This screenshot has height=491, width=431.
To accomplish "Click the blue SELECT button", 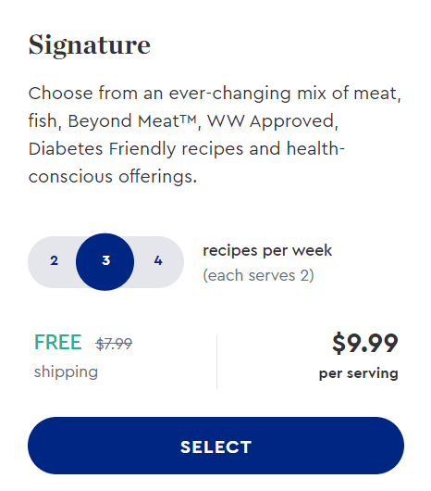I will (215, 446).
